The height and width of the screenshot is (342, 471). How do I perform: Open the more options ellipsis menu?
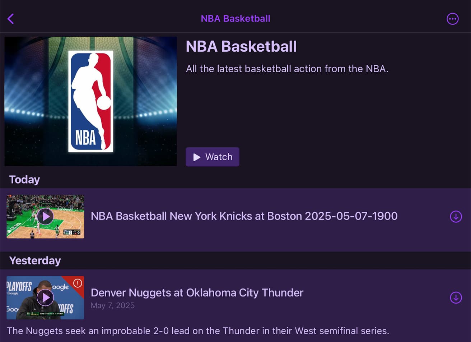tap(452, 19)
